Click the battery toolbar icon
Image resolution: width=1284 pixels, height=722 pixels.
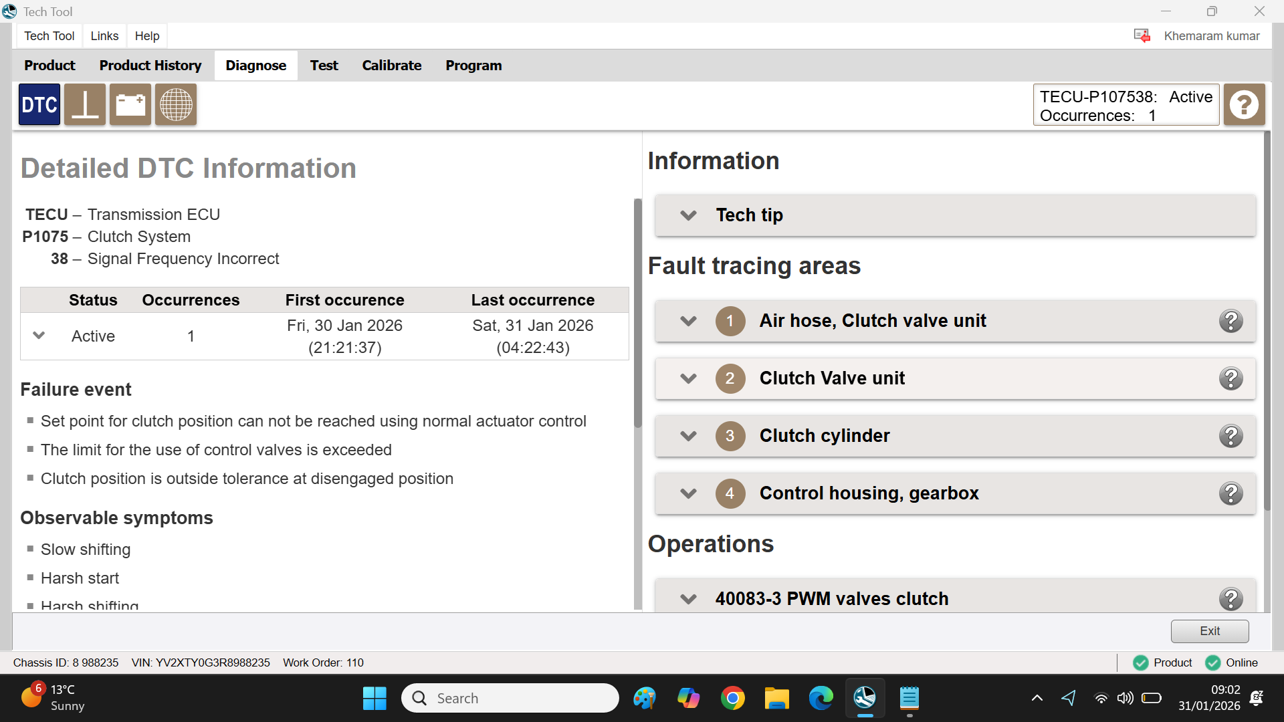[x=130, y=105]
